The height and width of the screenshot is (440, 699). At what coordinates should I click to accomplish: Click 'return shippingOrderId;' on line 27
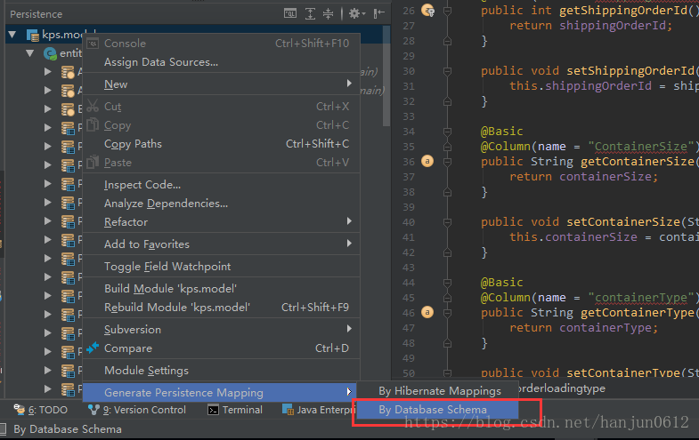[x=590, y=26]
